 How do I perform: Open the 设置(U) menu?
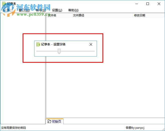(57, 10)
